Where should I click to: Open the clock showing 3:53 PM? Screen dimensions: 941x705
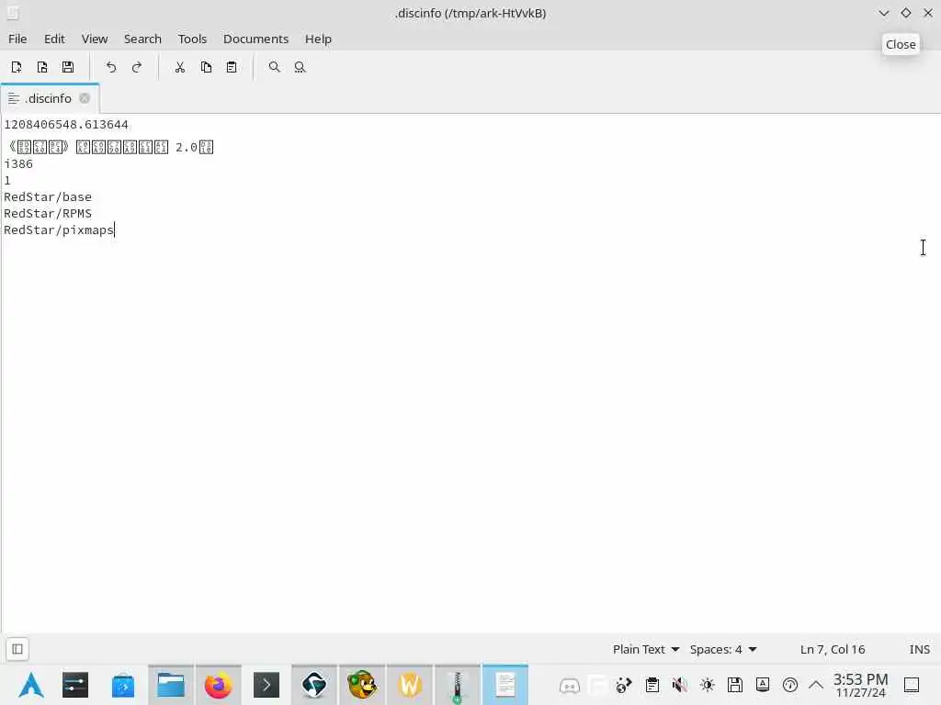pos(860,685)
